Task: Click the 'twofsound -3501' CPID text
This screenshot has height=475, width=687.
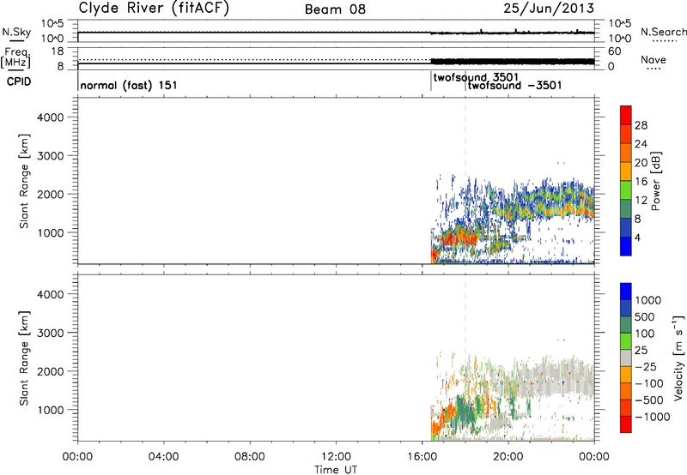Action: 514,85
